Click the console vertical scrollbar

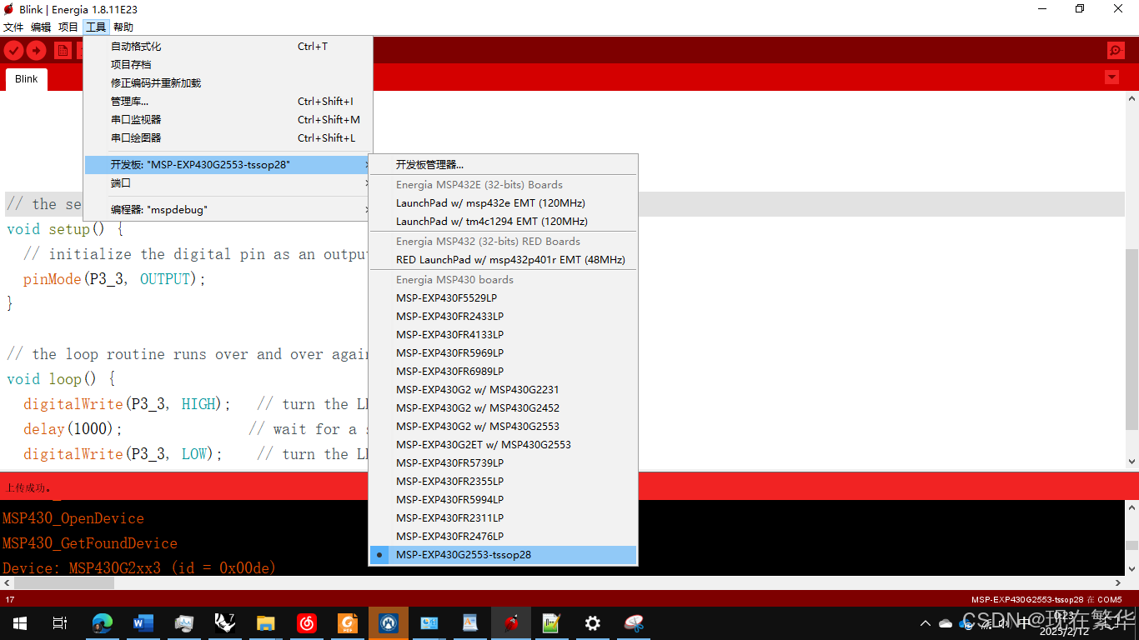click(x=1131, y=538)
